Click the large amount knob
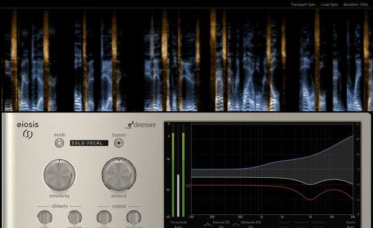This screenshot has width=373, height=228. coord(118,174)
